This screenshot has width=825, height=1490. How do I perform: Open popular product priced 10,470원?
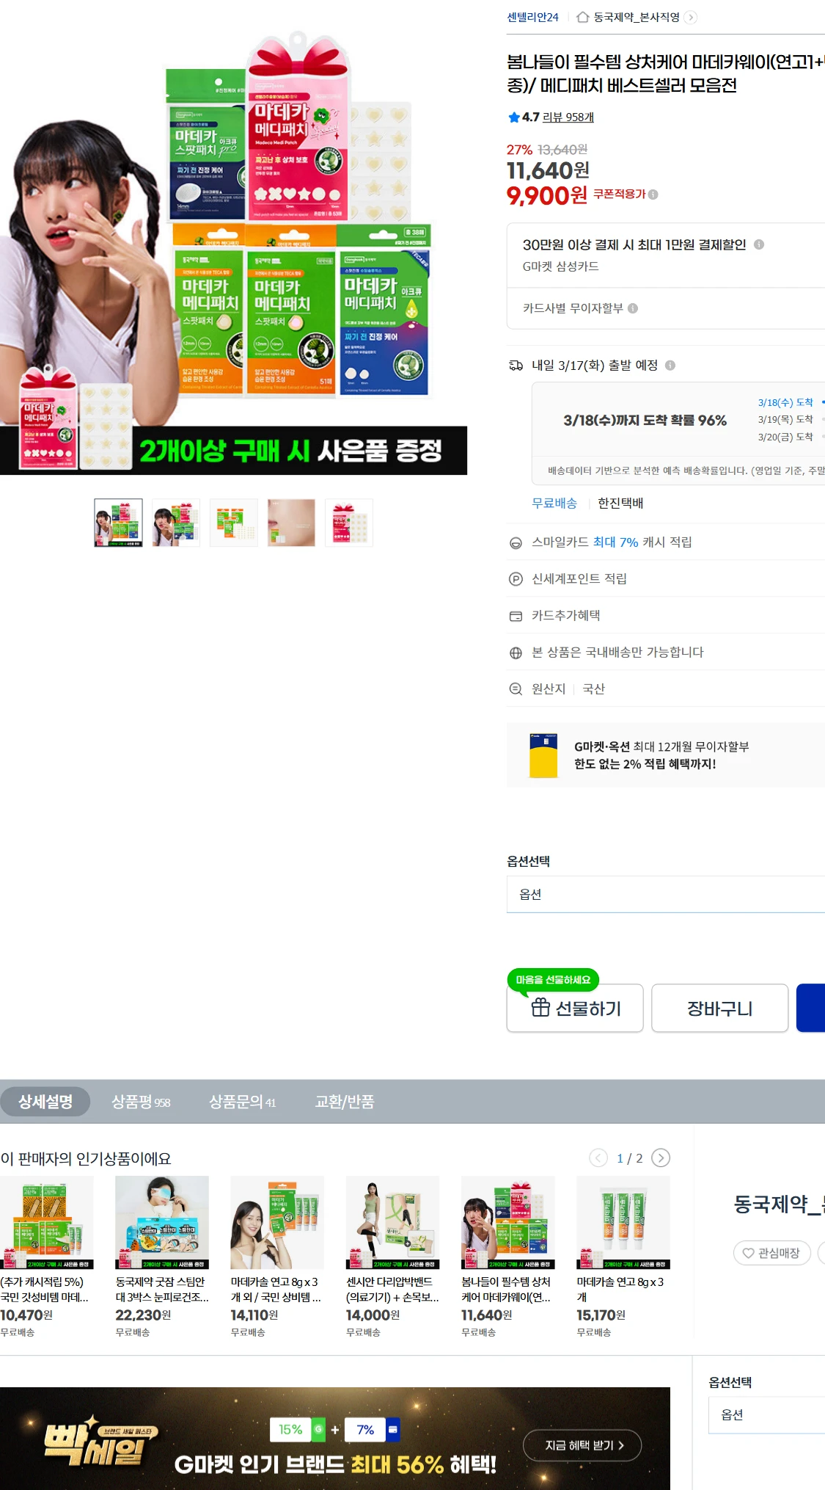coord(47,1257)
